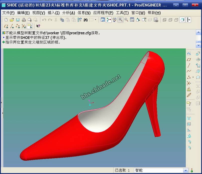Screen dimensions: 202x174
Task: Regenerate the model with regenerate icon
Action: pyautogui.click(x=79, y=20)
